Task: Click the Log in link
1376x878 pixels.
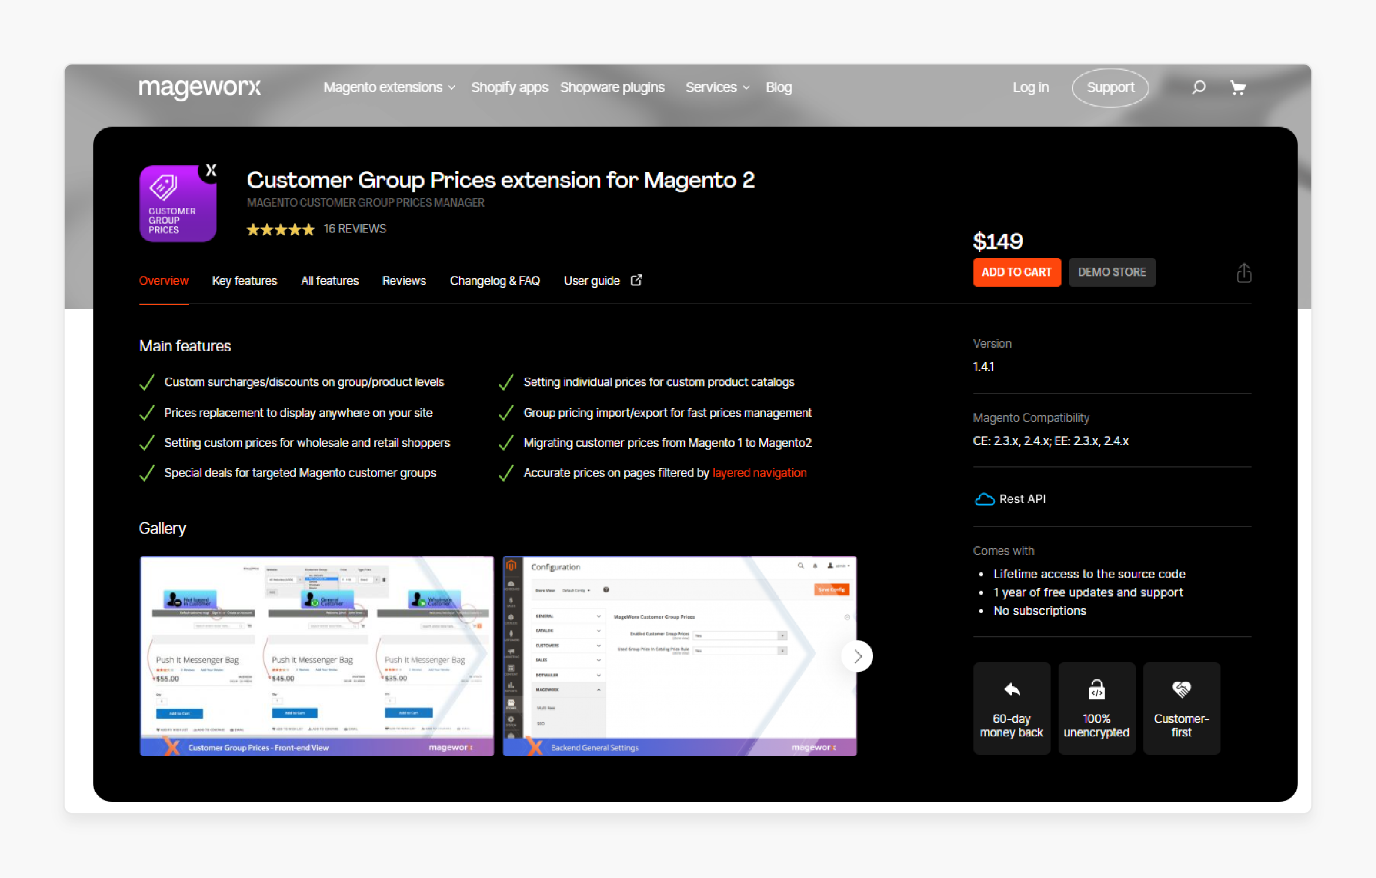Action: click(x=1030, y=88)
